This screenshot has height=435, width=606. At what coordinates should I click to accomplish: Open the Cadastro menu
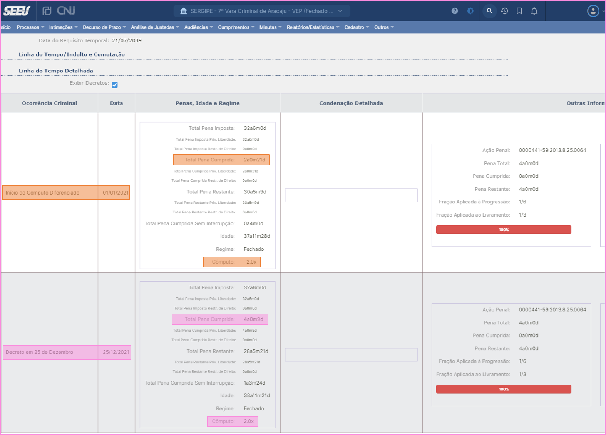click(357, 27)
